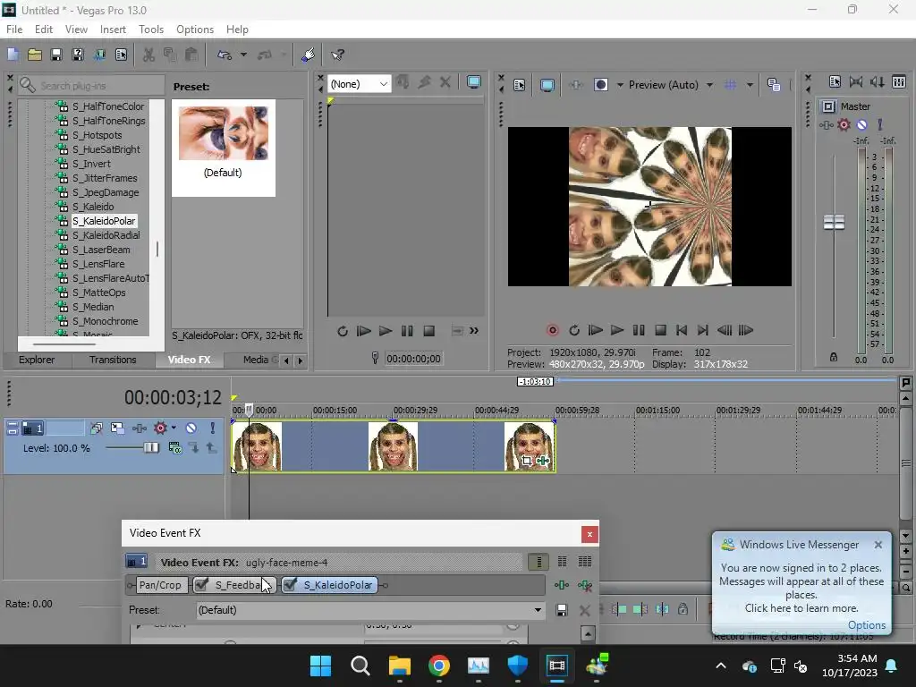Click the trimmer window Play button
The width and height of the screenshot is (916, 687).
click(385, 331)
